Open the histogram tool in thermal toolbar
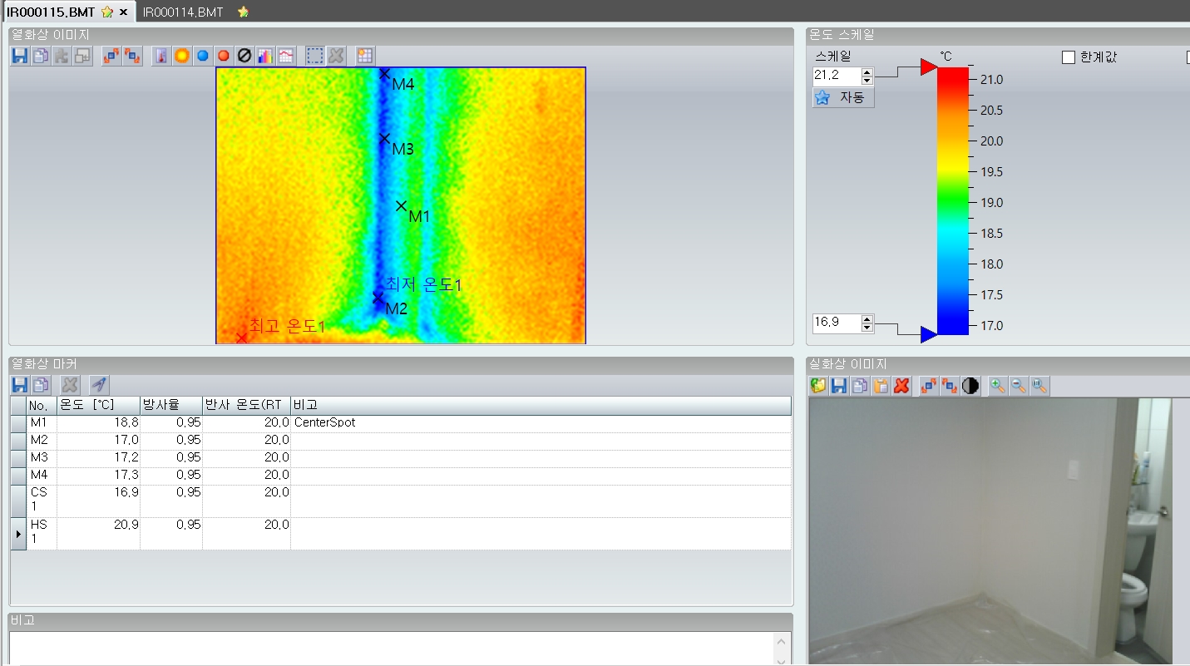This screenshot has width=1190, height=666. point(265,56)
